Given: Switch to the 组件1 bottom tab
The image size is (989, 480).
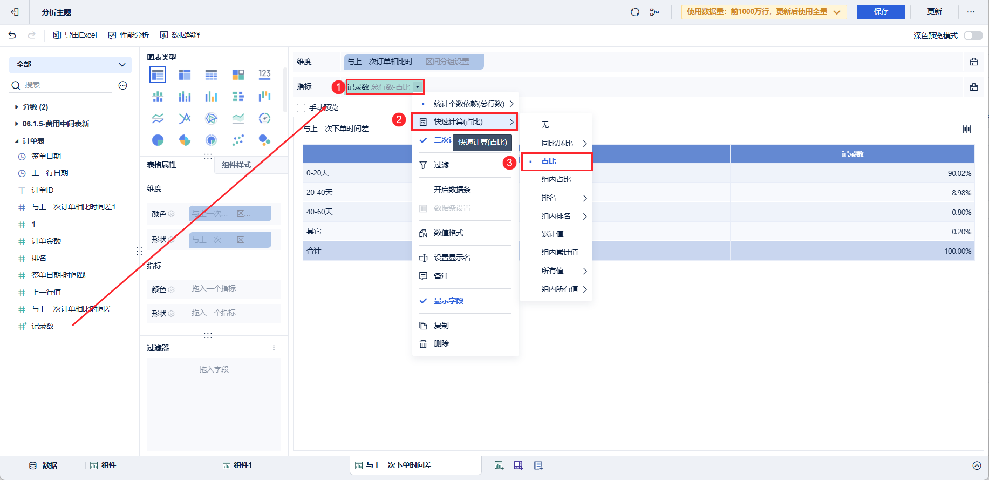Looking at the screenshot, I should [237, 465].
